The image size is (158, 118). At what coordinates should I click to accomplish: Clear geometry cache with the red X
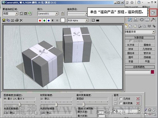(x=138, y=99)
